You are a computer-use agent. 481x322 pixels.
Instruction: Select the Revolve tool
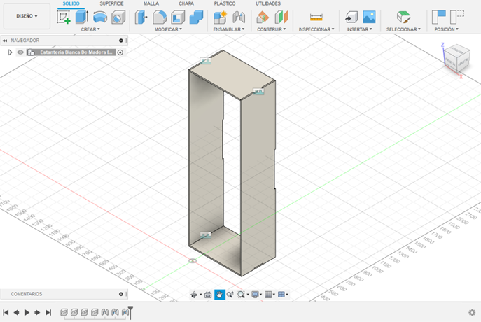coord(100,17)
